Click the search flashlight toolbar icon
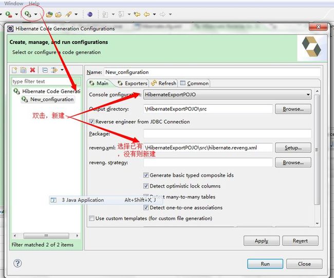This screenshot has width=334, height=278. click(68, 14)
